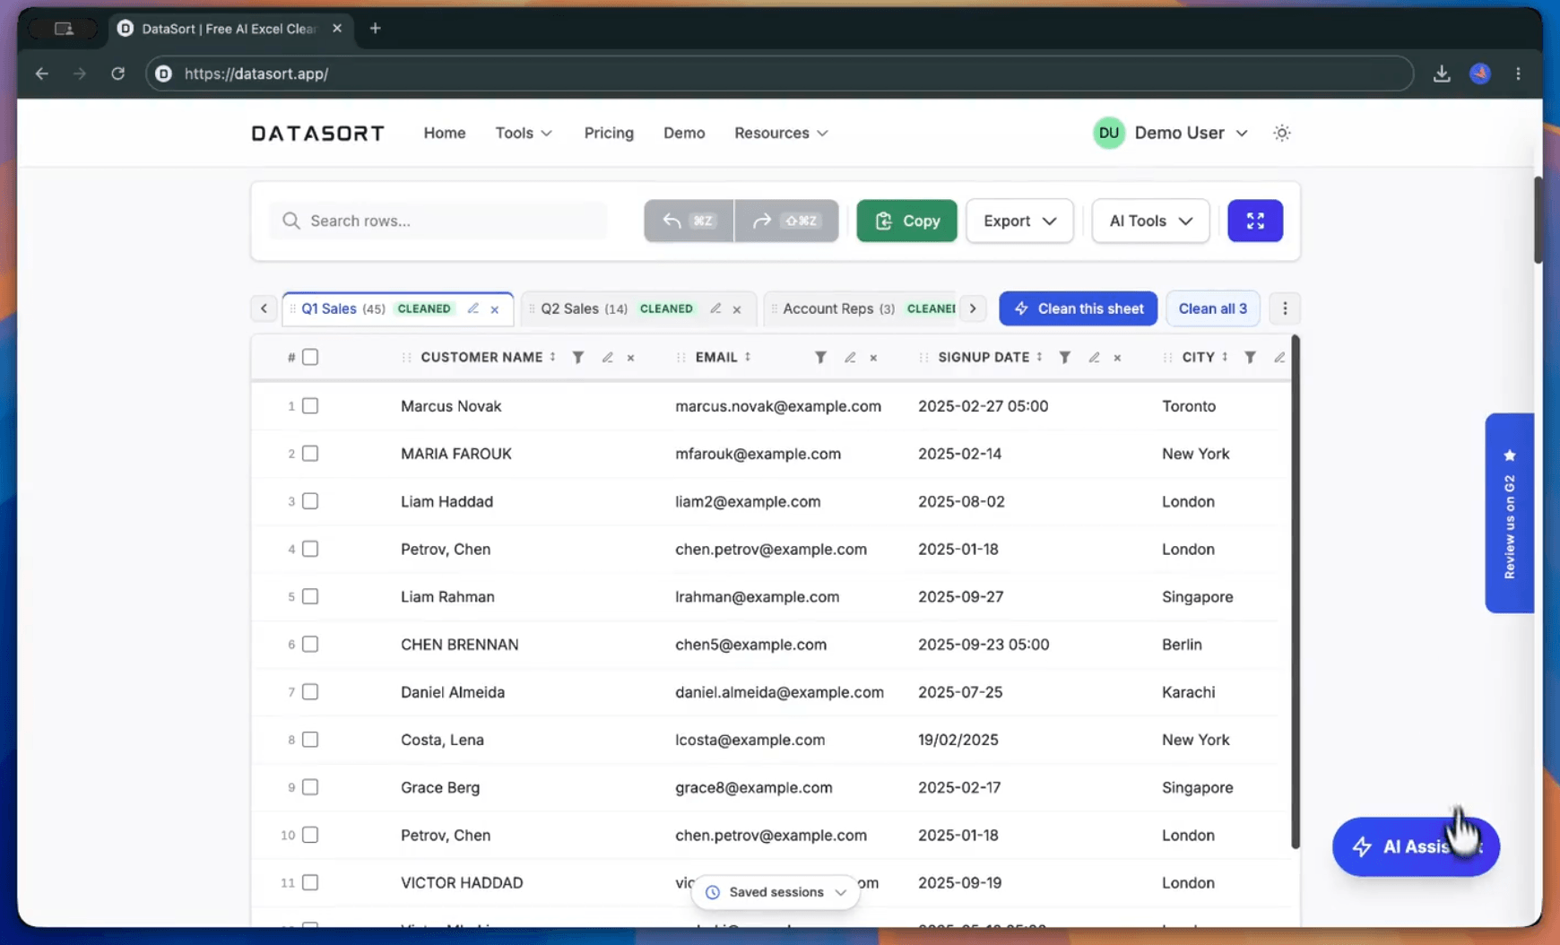Click the table vertical scrollbar
The height and width of the screenshot is (945, 1560).
[x=1295, y=592]
